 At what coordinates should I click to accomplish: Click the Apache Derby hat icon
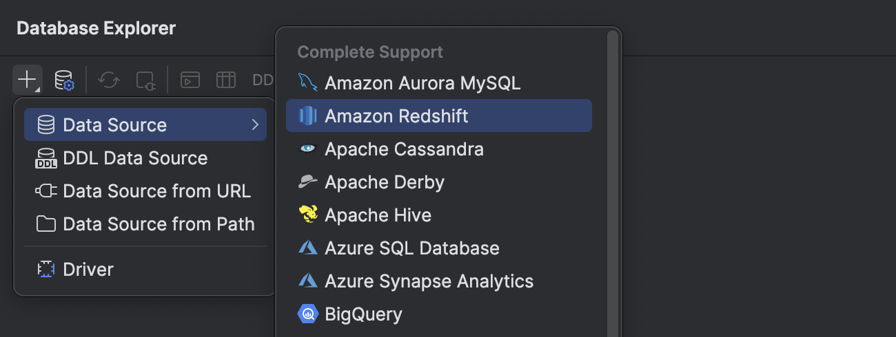[x=307, y=182]
